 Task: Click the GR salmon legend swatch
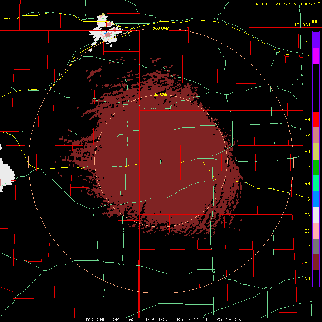coord(316,136)
